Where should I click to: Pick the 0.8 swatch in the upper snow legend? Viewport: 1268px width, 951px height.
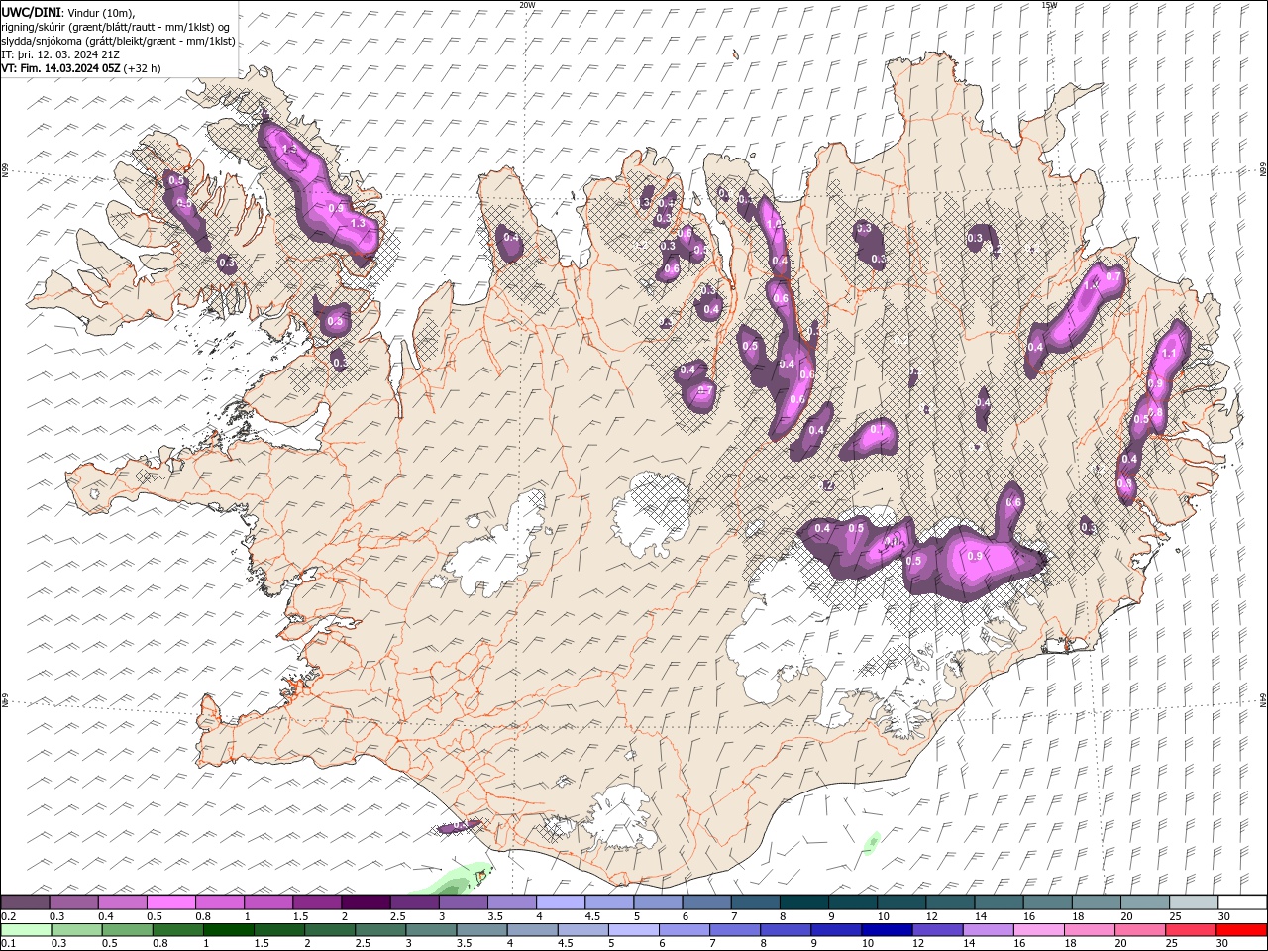(x=219, y=902)
